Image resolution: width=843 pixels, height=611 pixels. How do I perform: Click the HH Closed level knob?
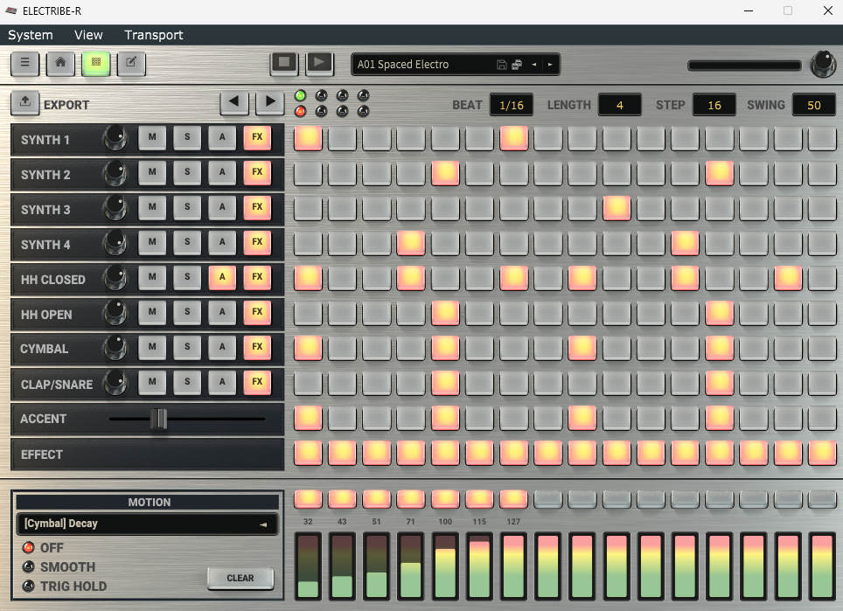tap(115, 278)
